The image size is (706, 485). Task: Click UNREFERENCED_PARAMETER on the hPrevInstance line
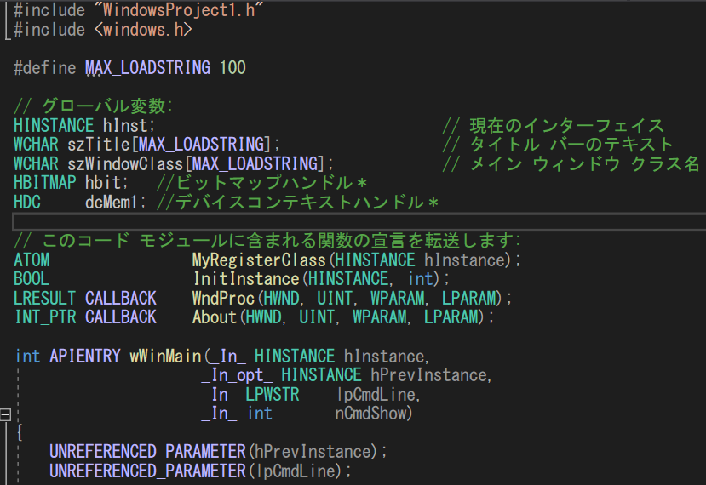point(147,452)
